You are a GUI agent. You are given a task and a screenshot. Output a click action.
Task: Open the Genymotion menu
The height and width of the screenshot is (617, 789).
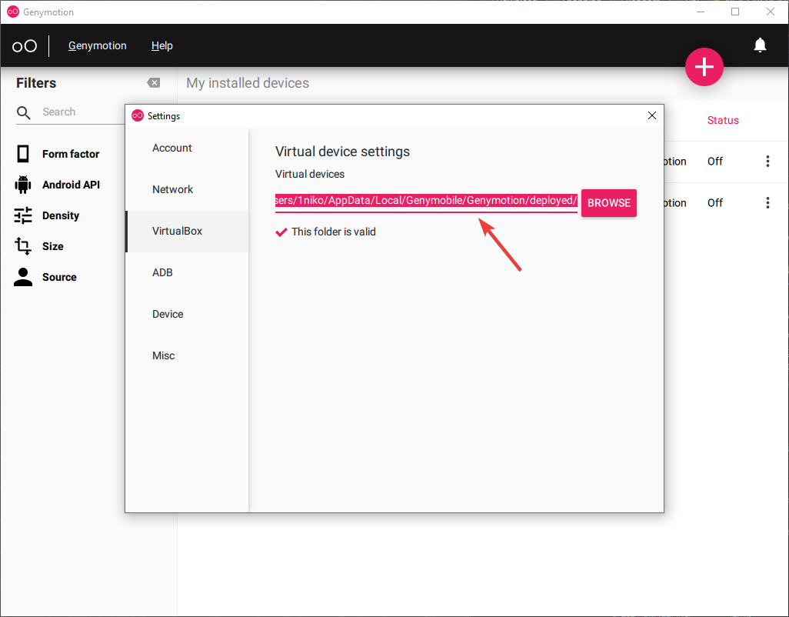[98, 46]
